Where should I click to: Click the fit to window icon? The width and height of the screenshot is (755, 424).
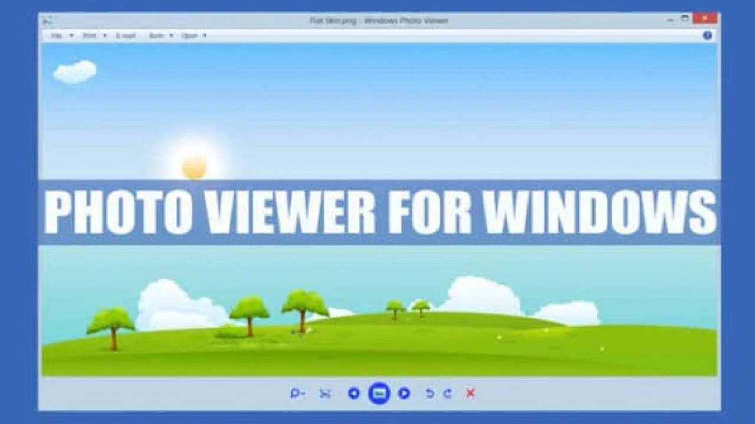coord(325,393)
